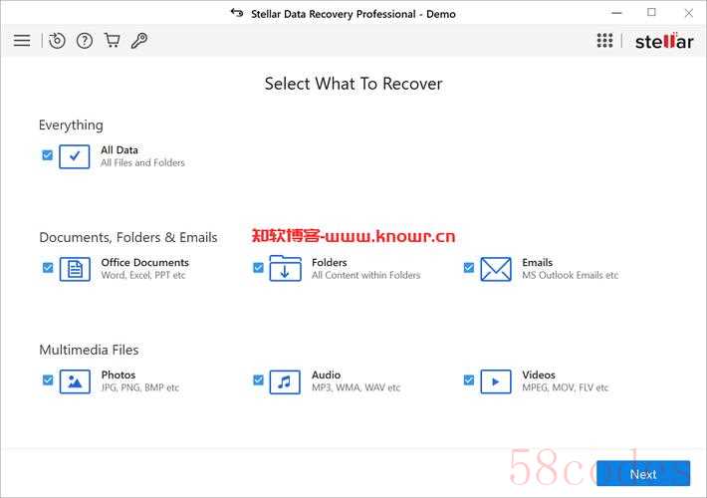Click 'MP3, WMA, WAV etc' description
Image resolution: width=707 pixels, height=498 pixels.
pyautogui.click(x=355, y=387)
